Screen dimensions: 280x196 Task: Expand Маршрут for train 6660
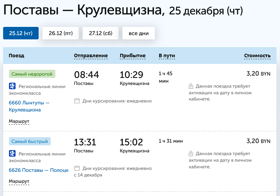pos(19,121)
